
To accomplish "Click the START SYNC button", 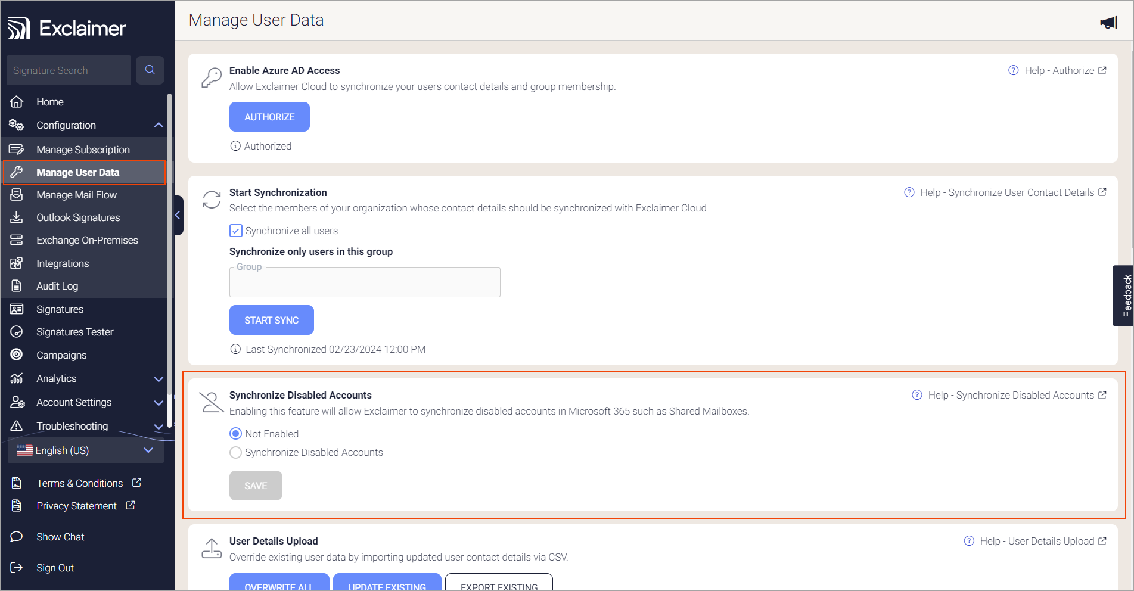I will click(271, 320).
